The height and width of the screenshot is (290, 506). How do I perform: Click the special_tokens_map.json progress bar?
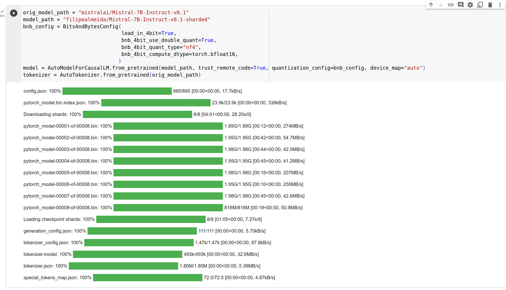coord(148,278)
